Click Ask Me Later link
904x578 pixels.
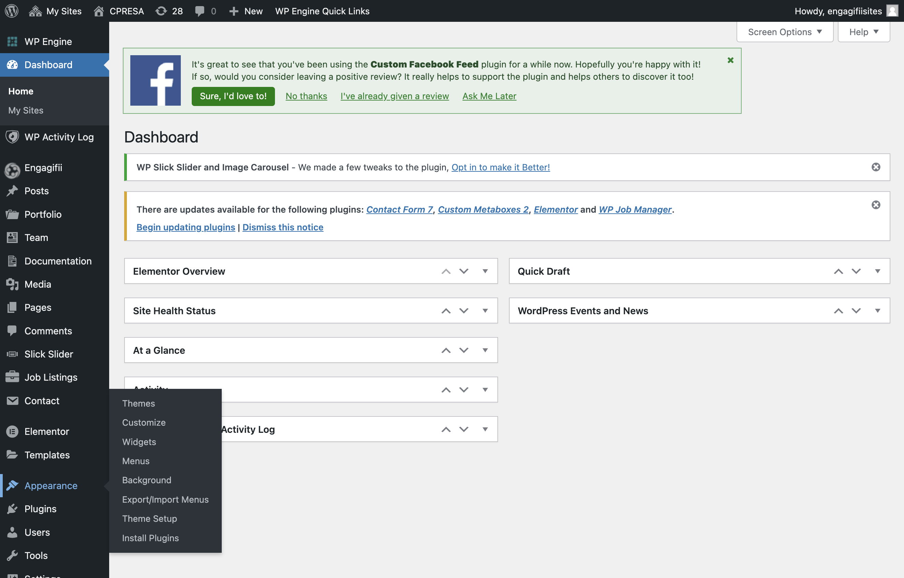(x=490, y=96)
